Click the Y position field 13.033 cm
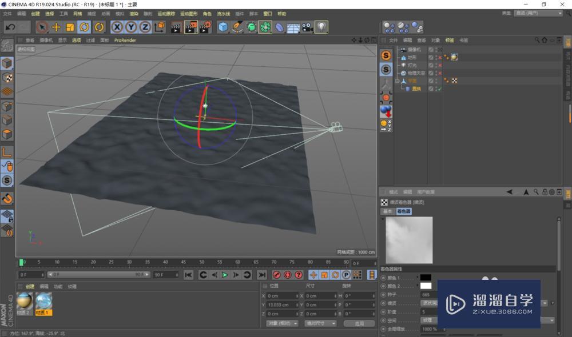This screenshot has width=572, height=337. tap(283, 305)
